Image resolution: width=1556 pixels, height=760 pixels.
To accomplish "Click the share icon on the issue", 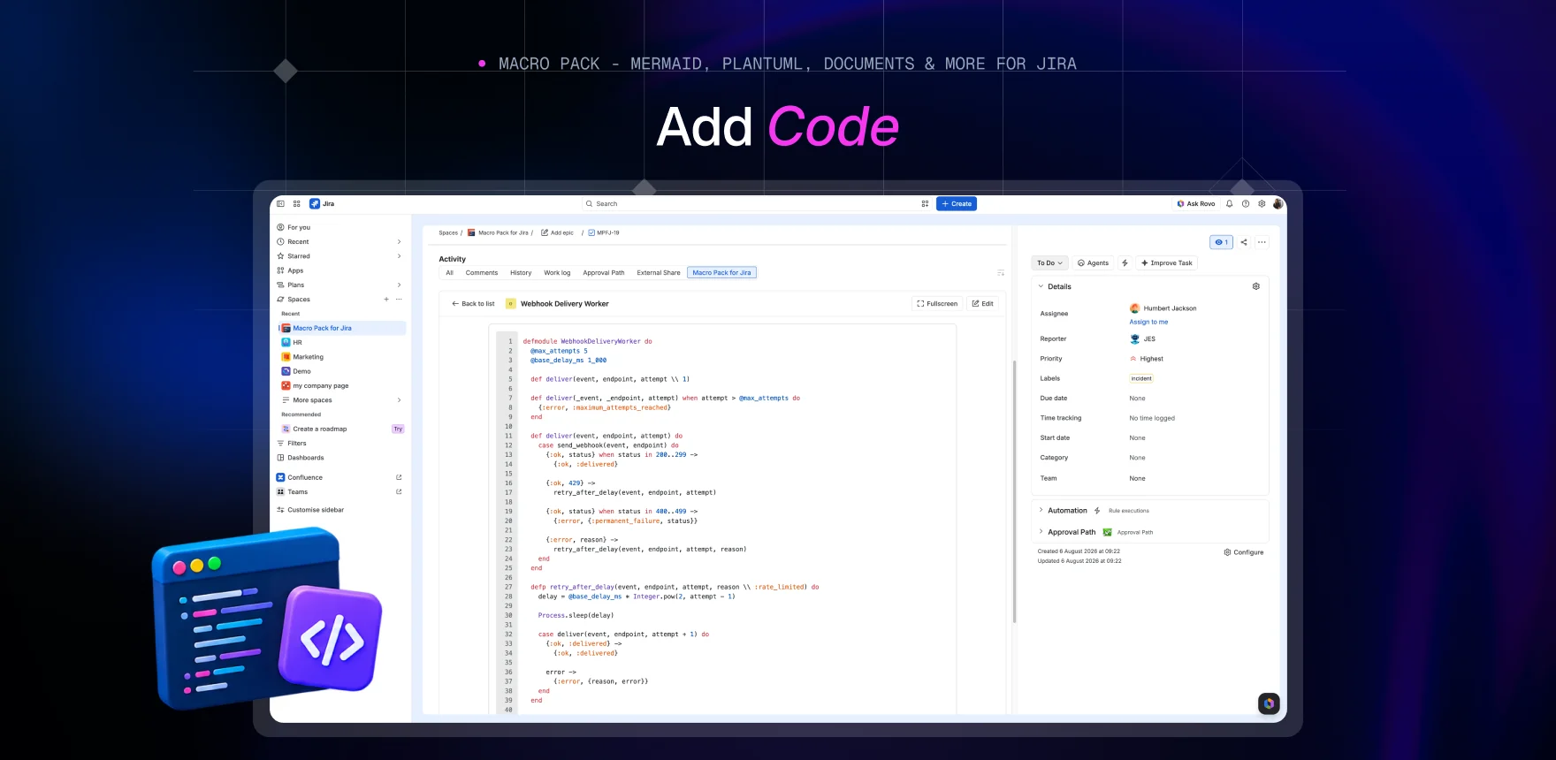I will [1244, 242].
